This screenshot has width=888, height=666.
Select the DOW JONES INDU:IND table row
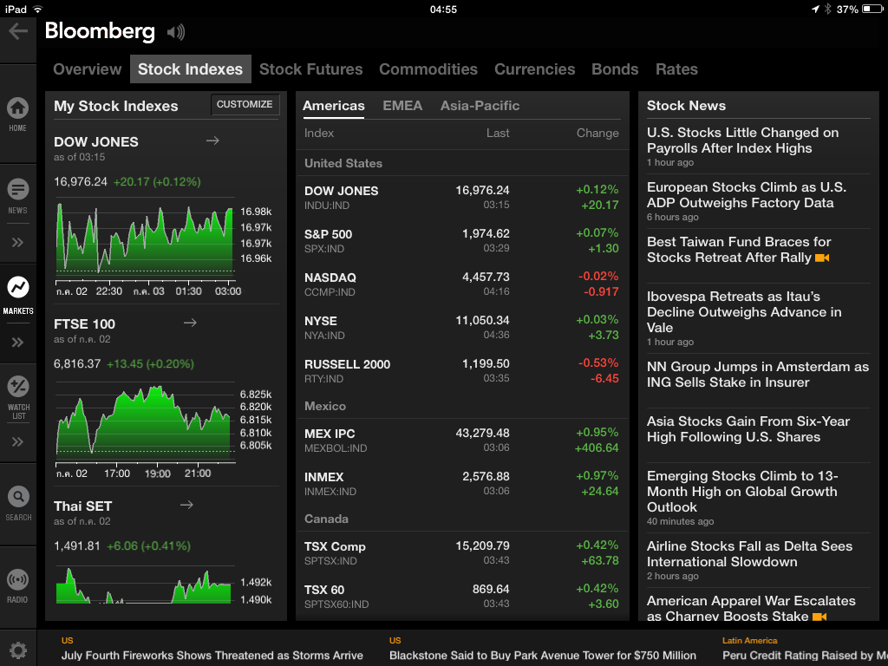[x=461, y=197]
